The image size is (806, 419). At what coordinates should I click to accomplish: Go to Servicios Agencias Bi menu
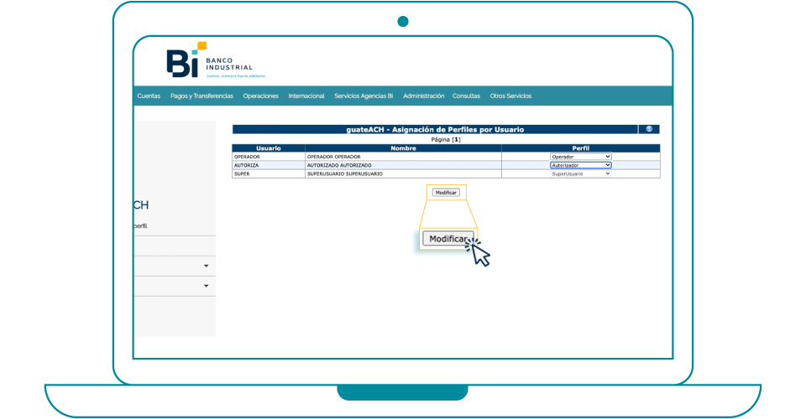click(x=364, y=96)
